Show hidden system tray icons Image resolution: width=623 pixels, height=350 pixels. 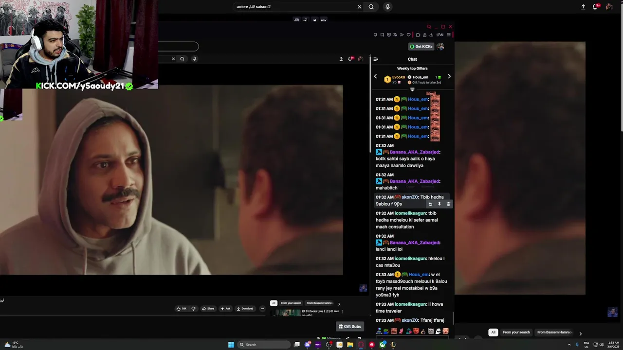(569, 345)
